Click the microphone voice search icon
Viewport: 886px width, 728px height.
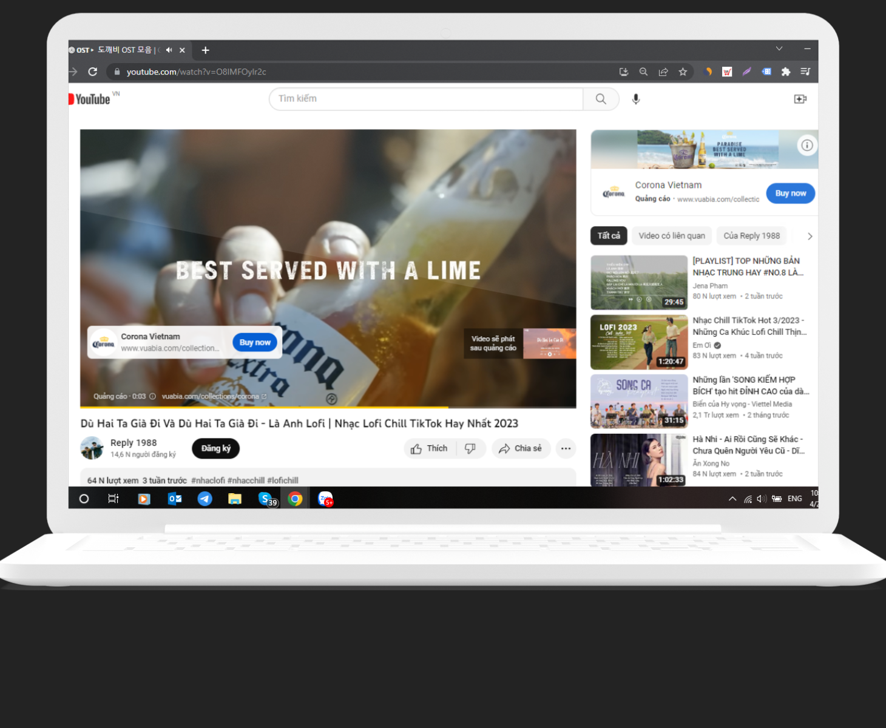tap(635, 99)
